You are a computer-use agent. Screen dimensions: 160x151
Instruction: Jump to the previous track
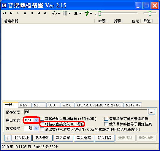point(11,13)
